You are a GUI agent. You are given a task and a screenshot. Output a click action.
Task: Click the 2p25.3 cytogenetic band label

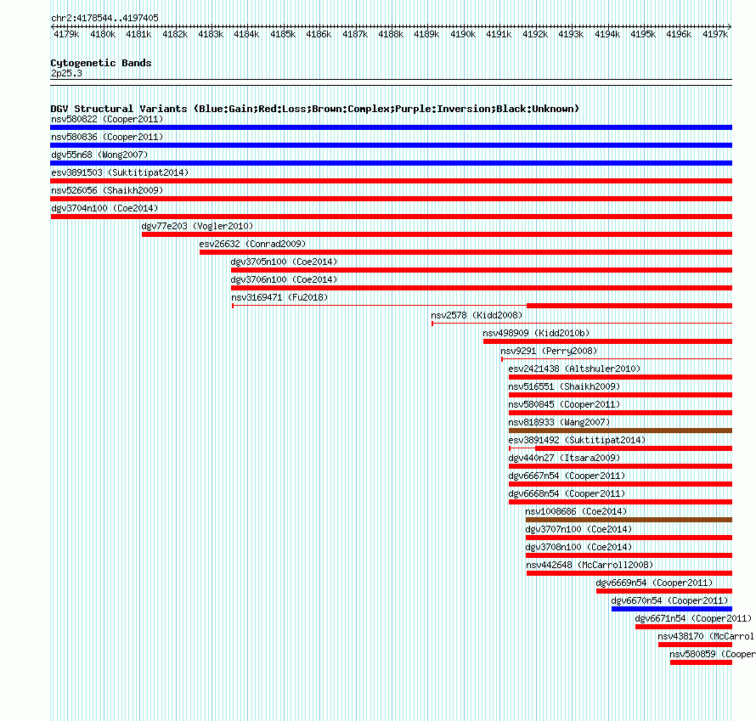coord(66,73)
